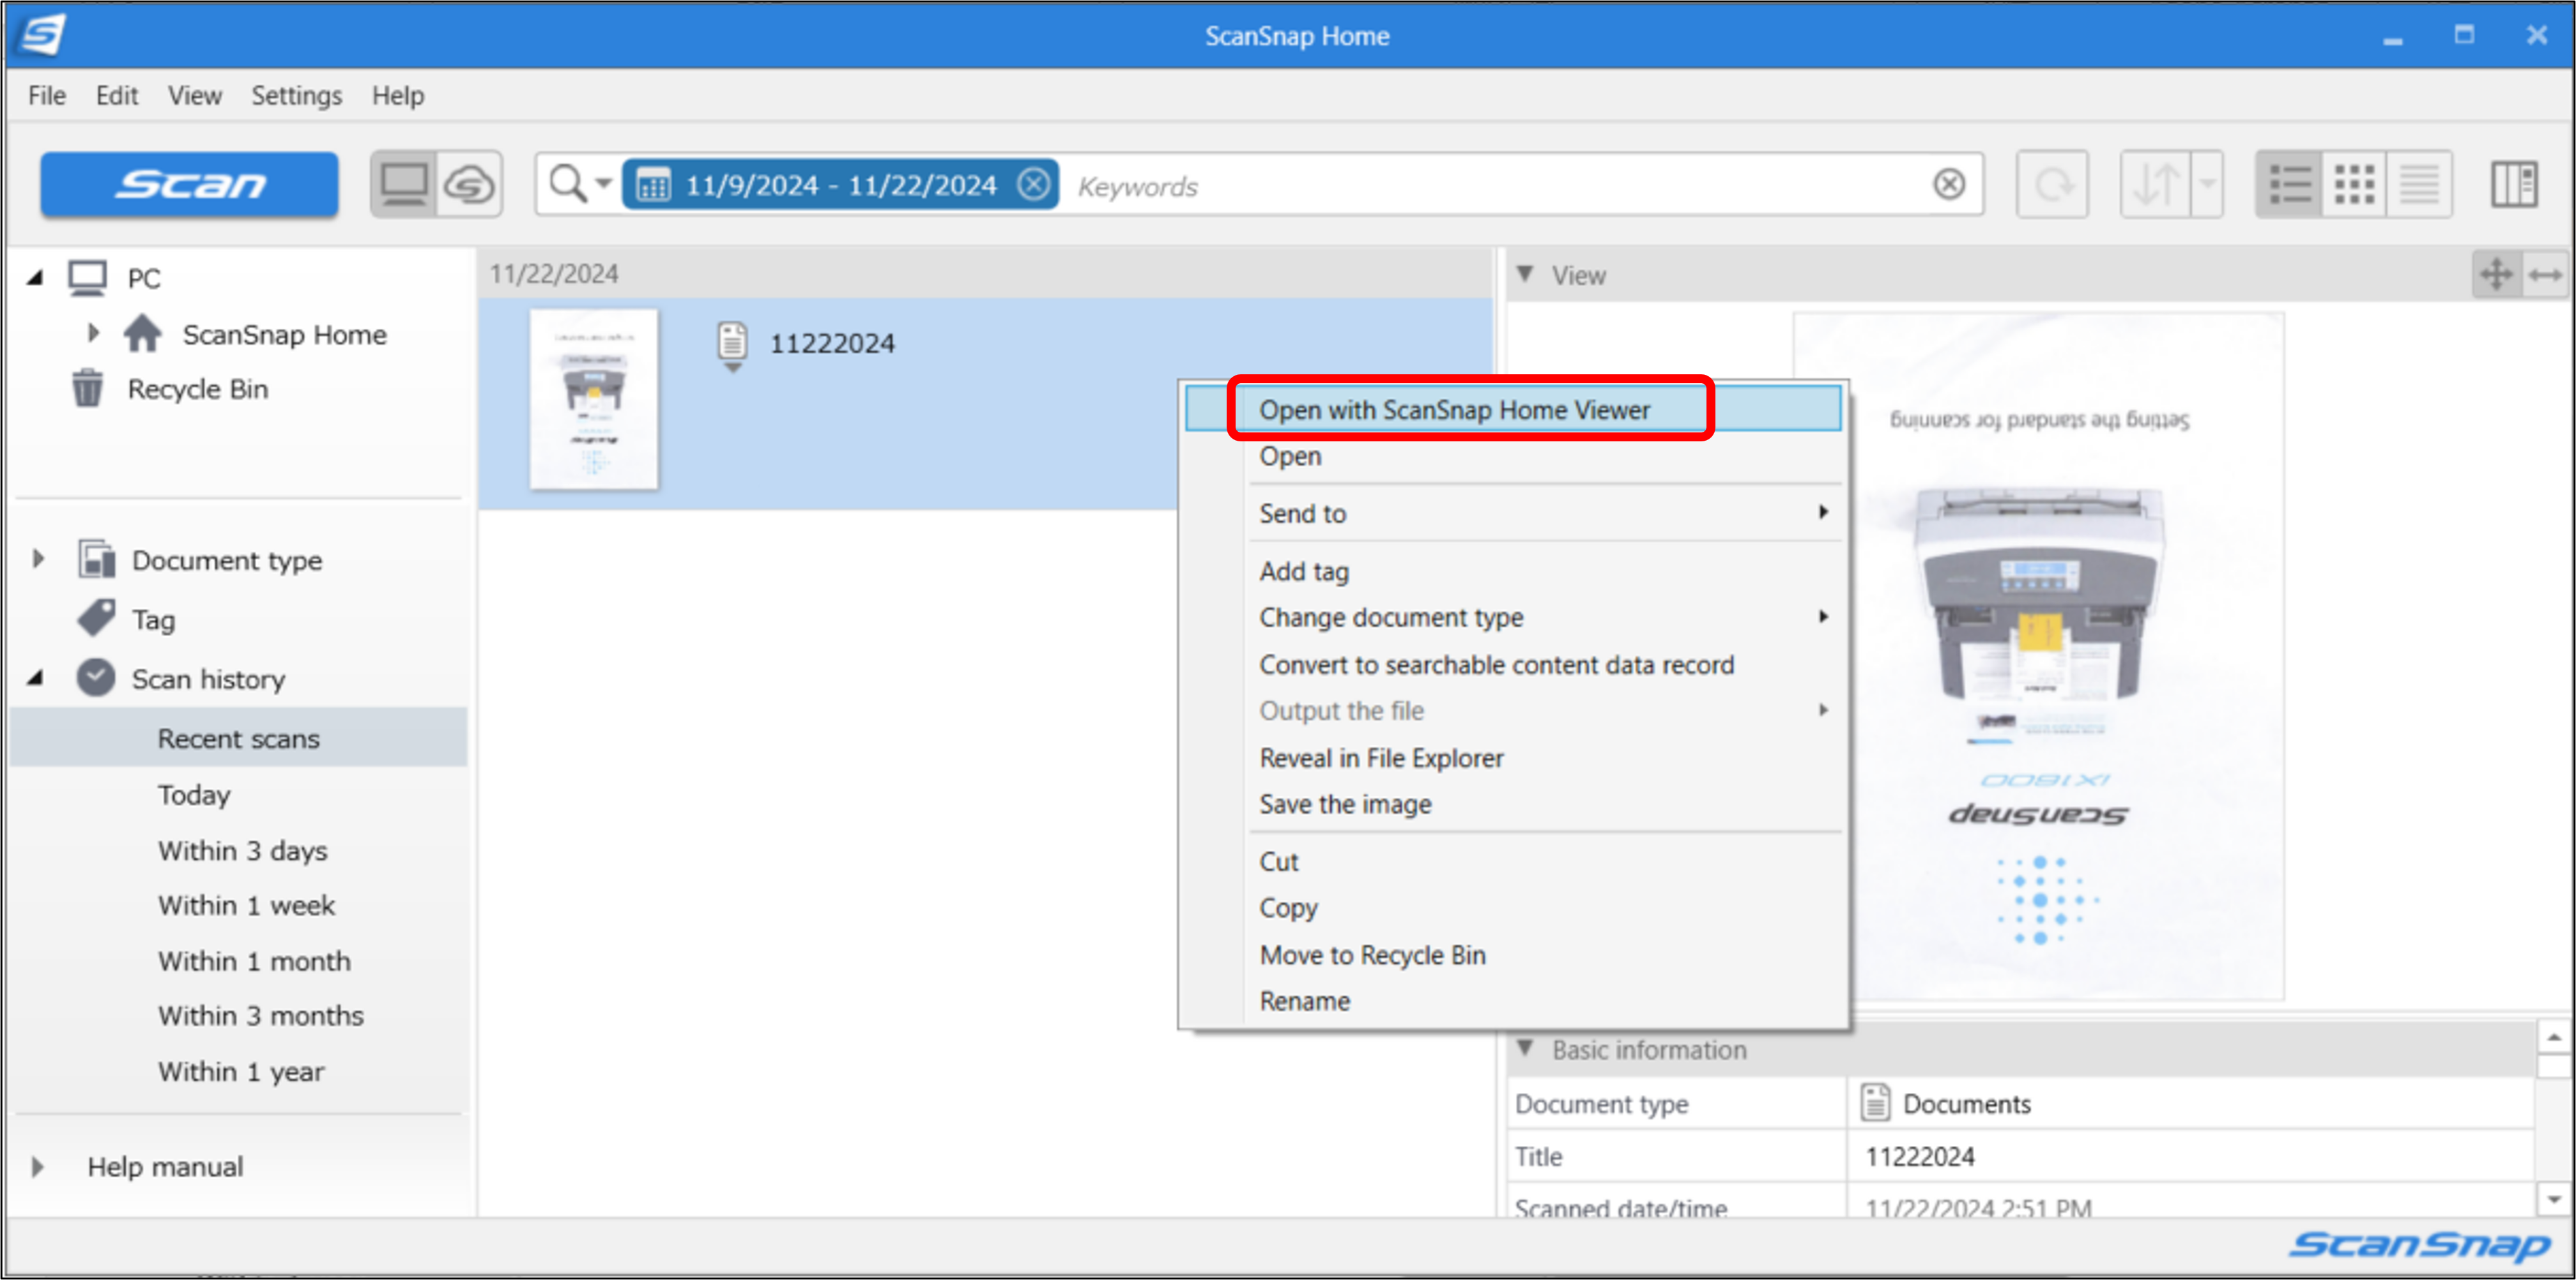Select Within 3 months filter
The height and width of the screenshot is (1280, 2576).
click(x=260, y=1016)
